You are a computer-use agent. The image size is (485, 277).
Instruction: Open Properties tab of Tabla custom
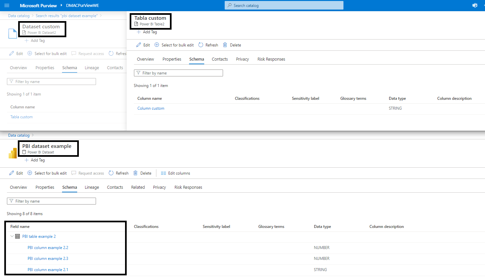click(172, 59)
